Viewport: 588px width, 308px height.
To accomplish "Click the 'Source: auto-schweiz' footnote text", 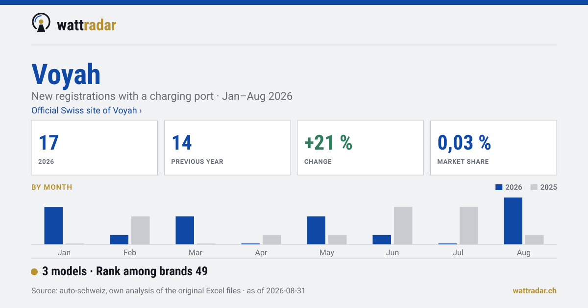I will click(x=168, y=291).
